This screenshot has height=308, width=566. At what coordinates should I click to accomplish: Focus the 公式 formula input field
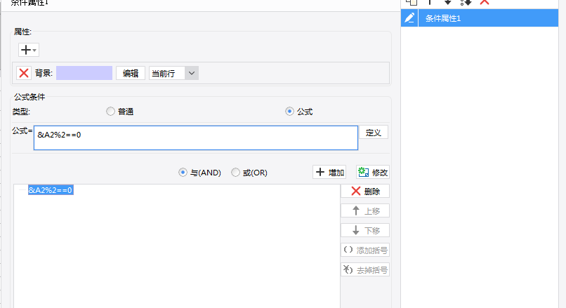[x=196, y=138]
